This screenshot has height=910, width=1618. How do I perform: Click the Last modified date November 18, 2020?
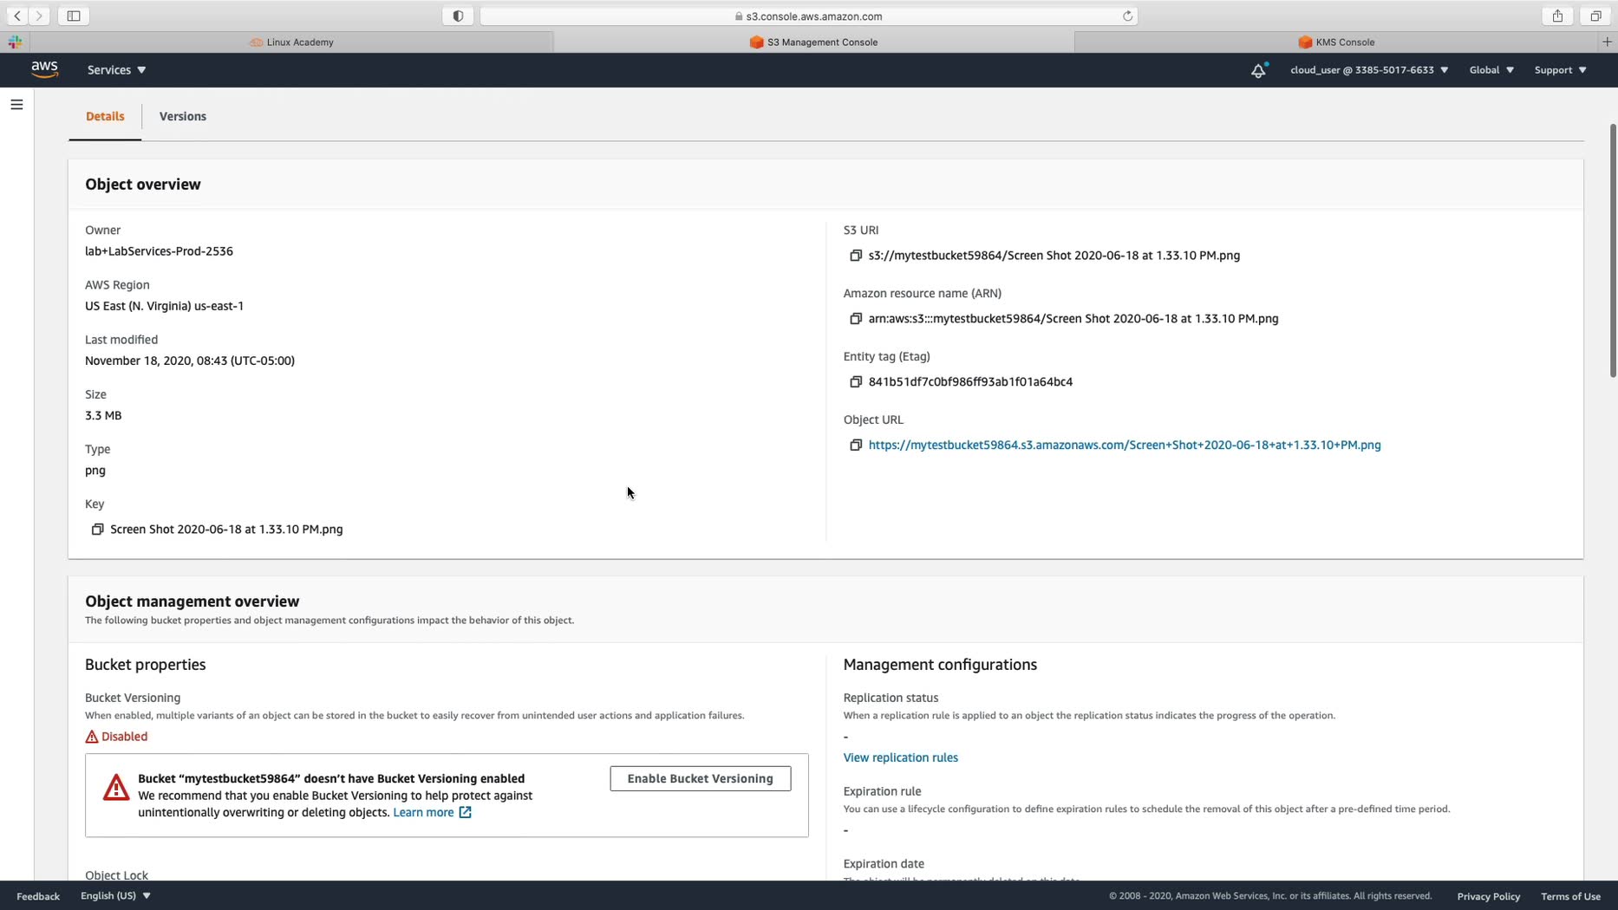tap(190, 361)
